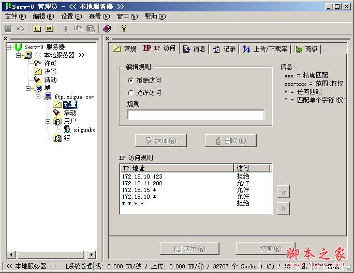
Task: Click tree pane scrollbar right arrow
Action: 91,255
